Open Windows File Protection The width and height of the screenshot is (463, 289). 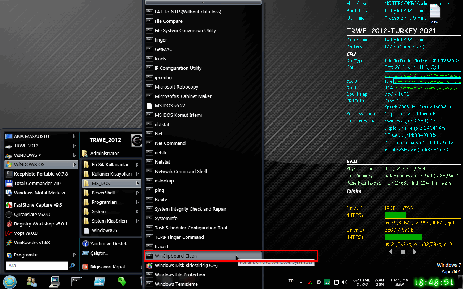pos(203,275)
